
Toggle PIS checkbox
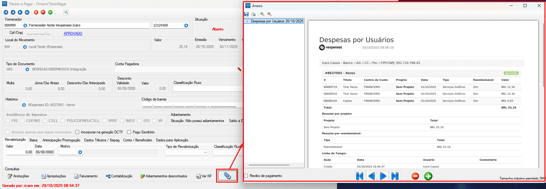tap(8, 121)
